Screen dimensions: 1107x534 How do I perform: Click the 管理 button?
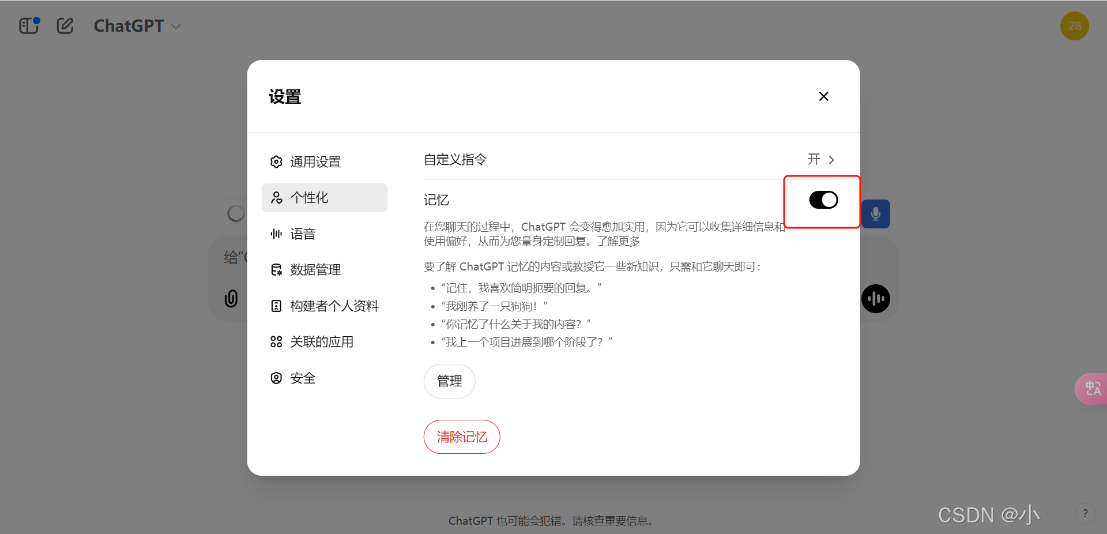click(449, 381)
